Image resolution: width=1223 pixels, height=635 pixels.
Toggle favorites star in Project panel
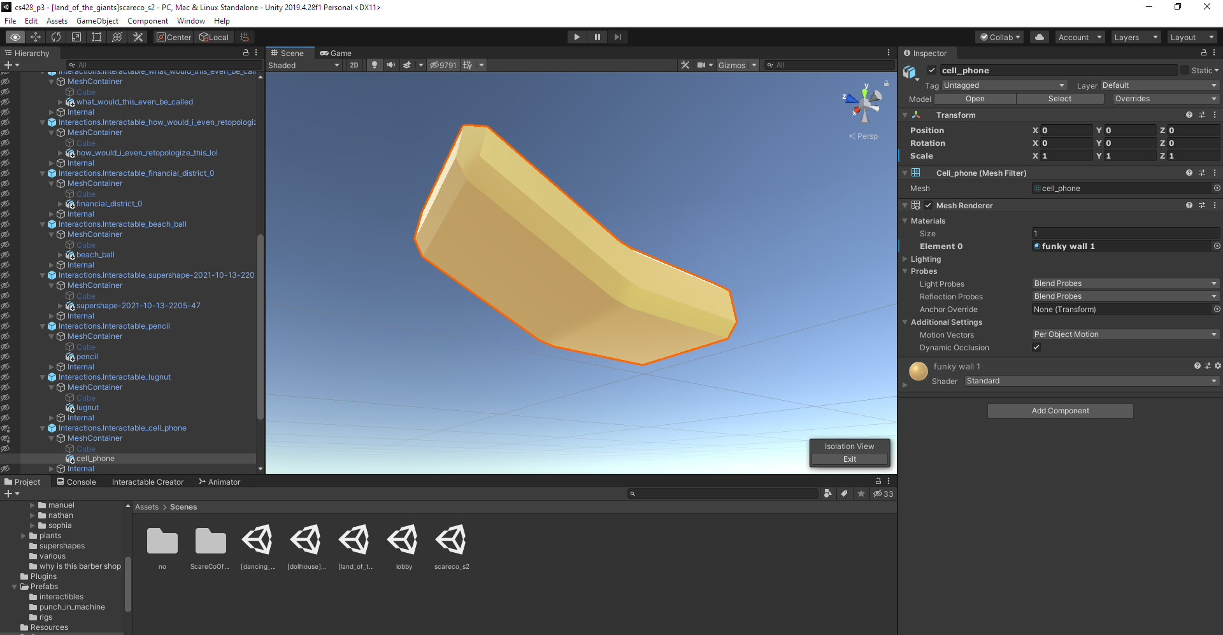tap(861, 494)
